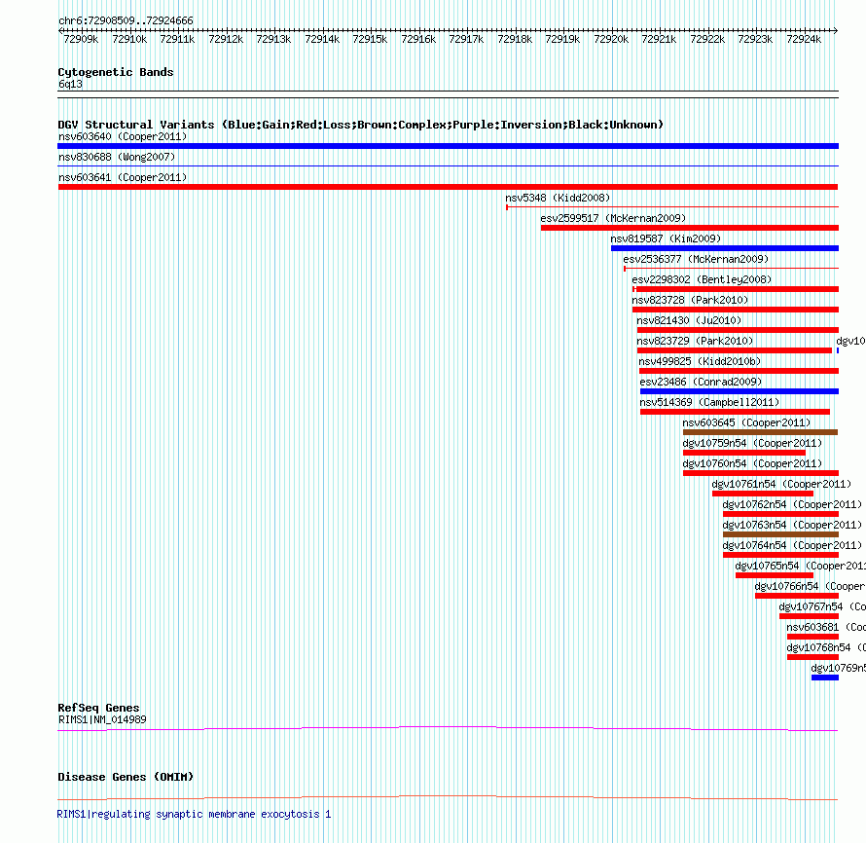Click the Cytogenetic Bands track title

(116, 72)
